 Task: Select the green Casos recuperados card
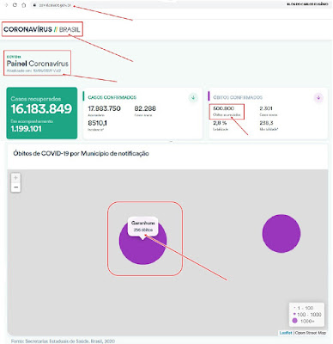(42, 114)
